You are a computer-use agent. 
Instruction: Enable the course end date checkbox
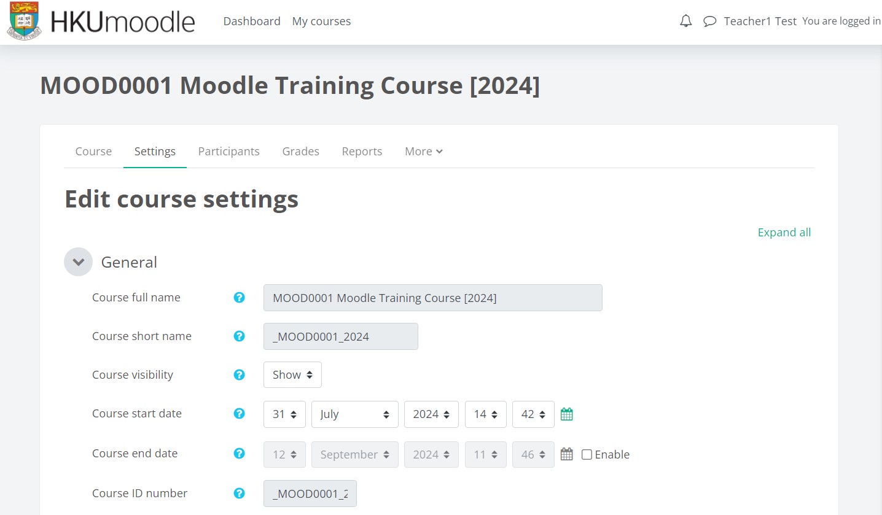(587, 455)
